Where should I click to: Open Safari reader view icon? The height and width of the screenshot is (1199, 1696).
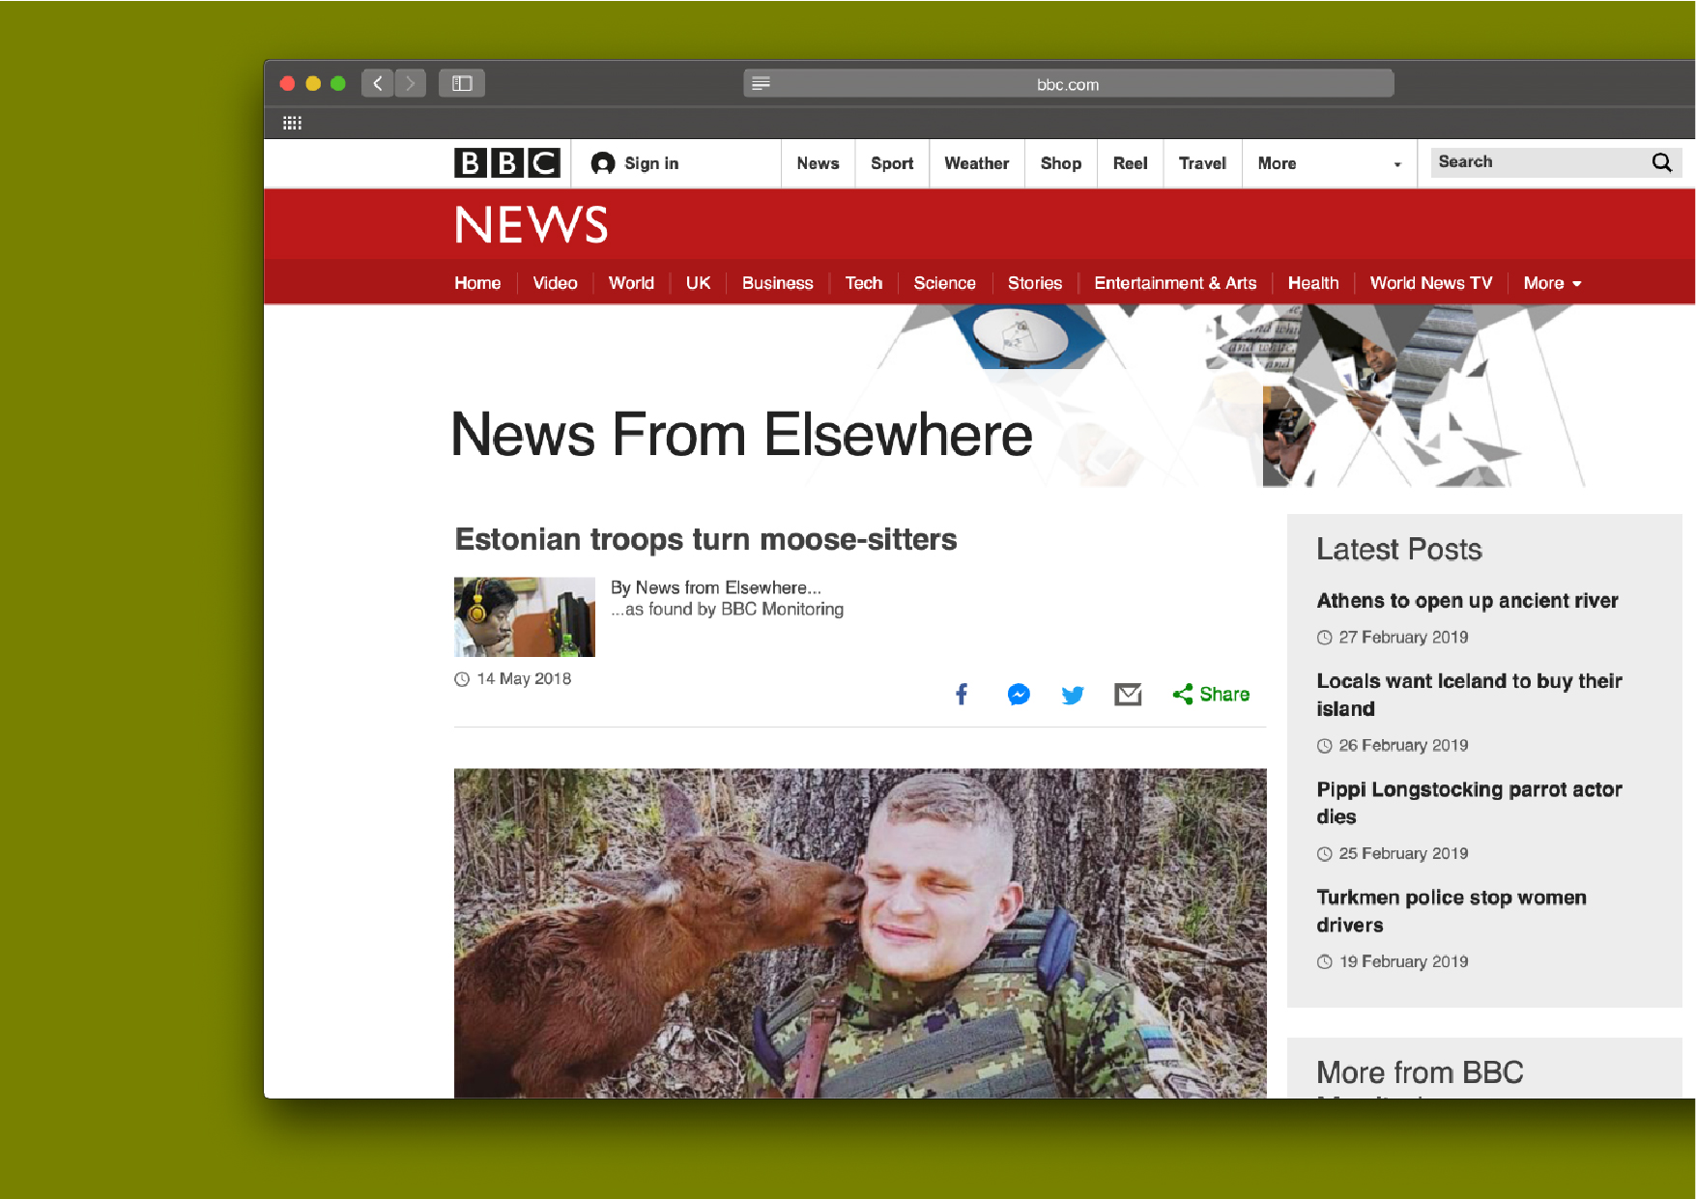[x=762, y=84]
